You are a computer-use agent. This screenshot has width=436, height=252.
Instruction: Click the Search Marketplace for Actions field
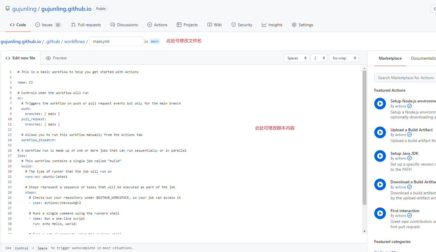405,78
